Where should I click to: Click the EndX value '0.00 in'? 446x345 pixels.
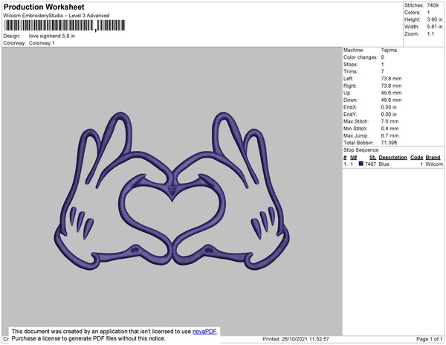coord(389,107)
